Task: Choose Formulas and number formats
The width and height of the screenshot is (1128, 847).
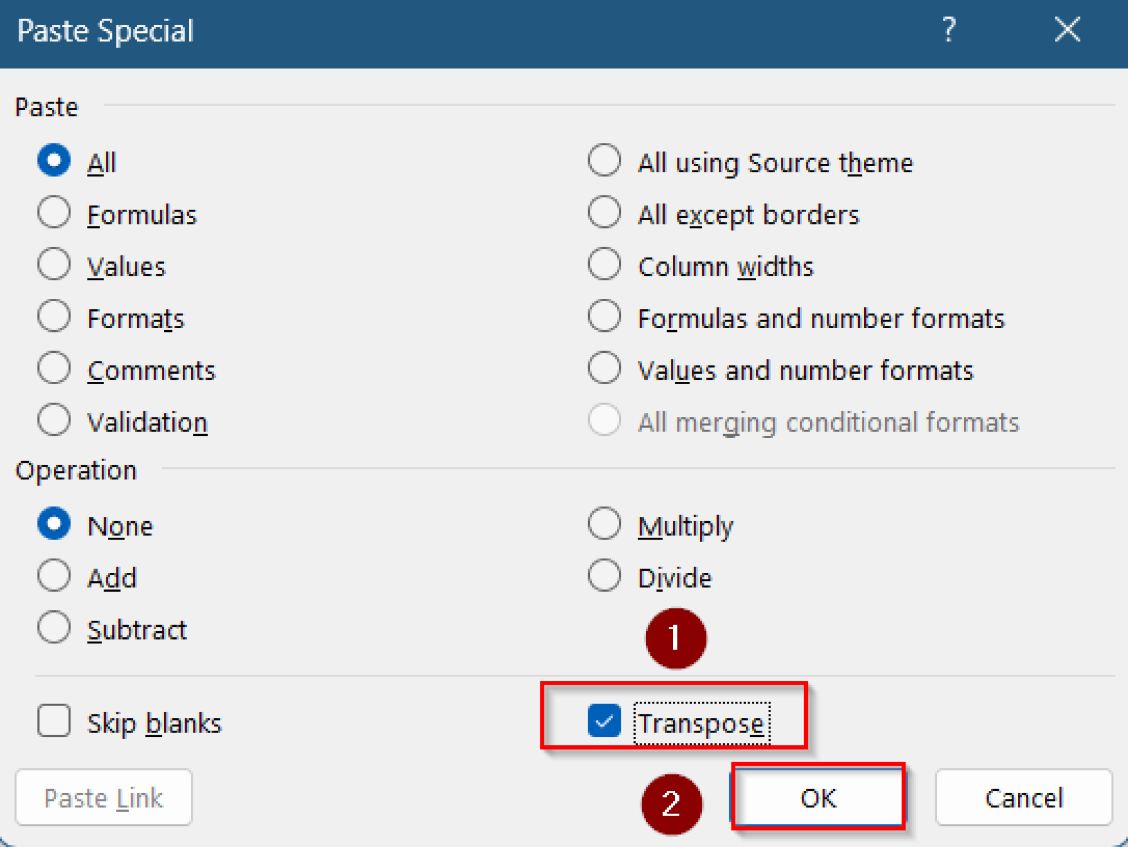Action: point(604,316)
